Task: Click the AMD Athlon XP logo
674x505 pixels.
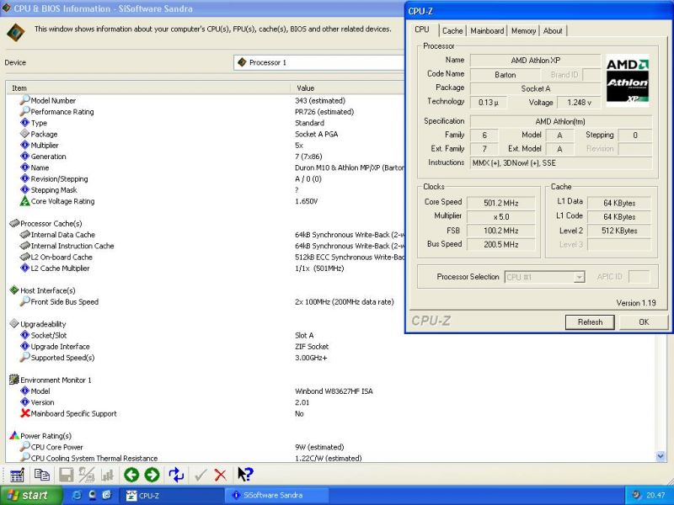Action: (627, 80)
